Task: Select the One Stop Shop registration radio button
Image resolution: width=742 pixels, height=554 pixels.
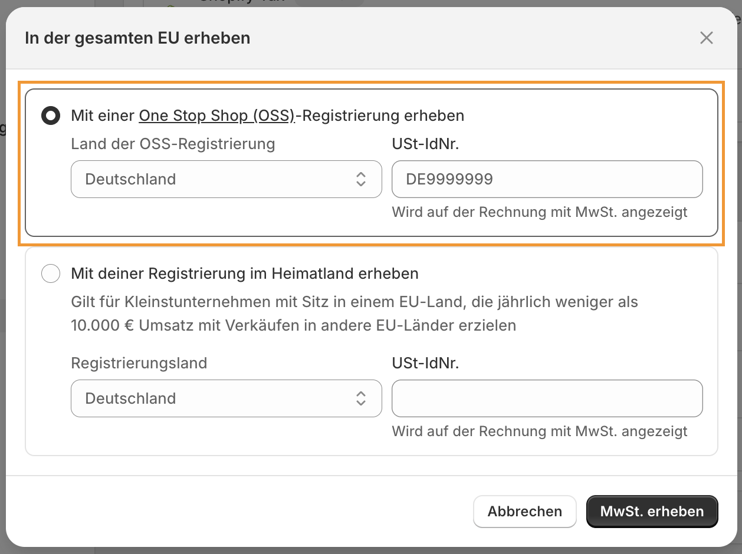Action: [x=51, y=116]
